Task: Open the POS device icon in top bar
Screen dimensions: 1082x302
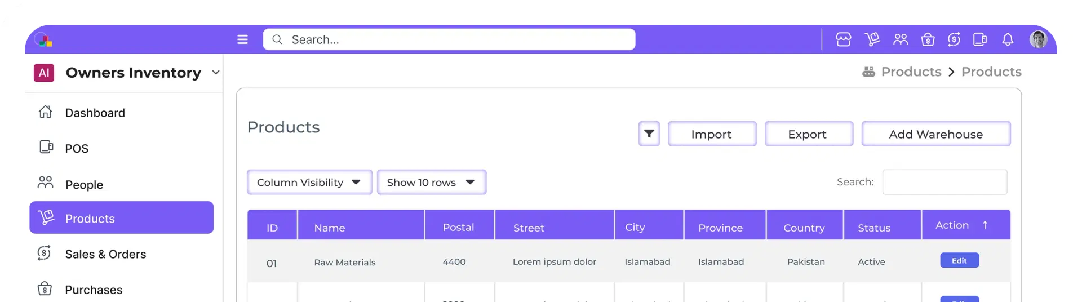Action: coord(980,39)
